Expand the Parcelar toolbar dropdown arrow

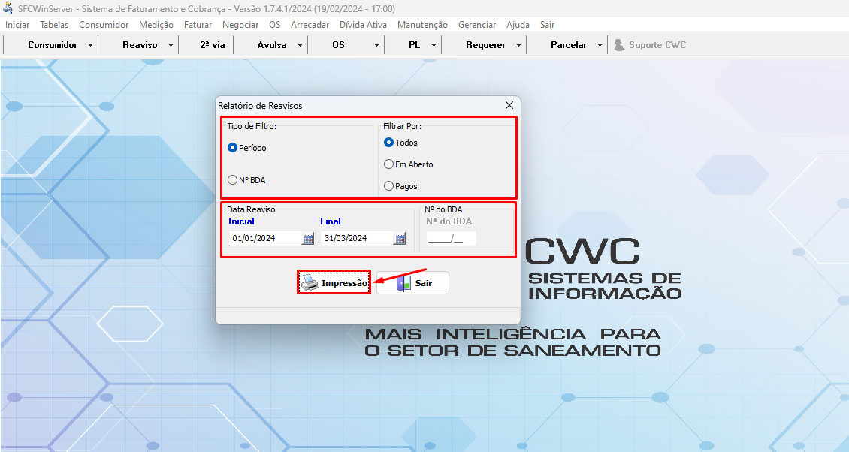click(600, 45)
